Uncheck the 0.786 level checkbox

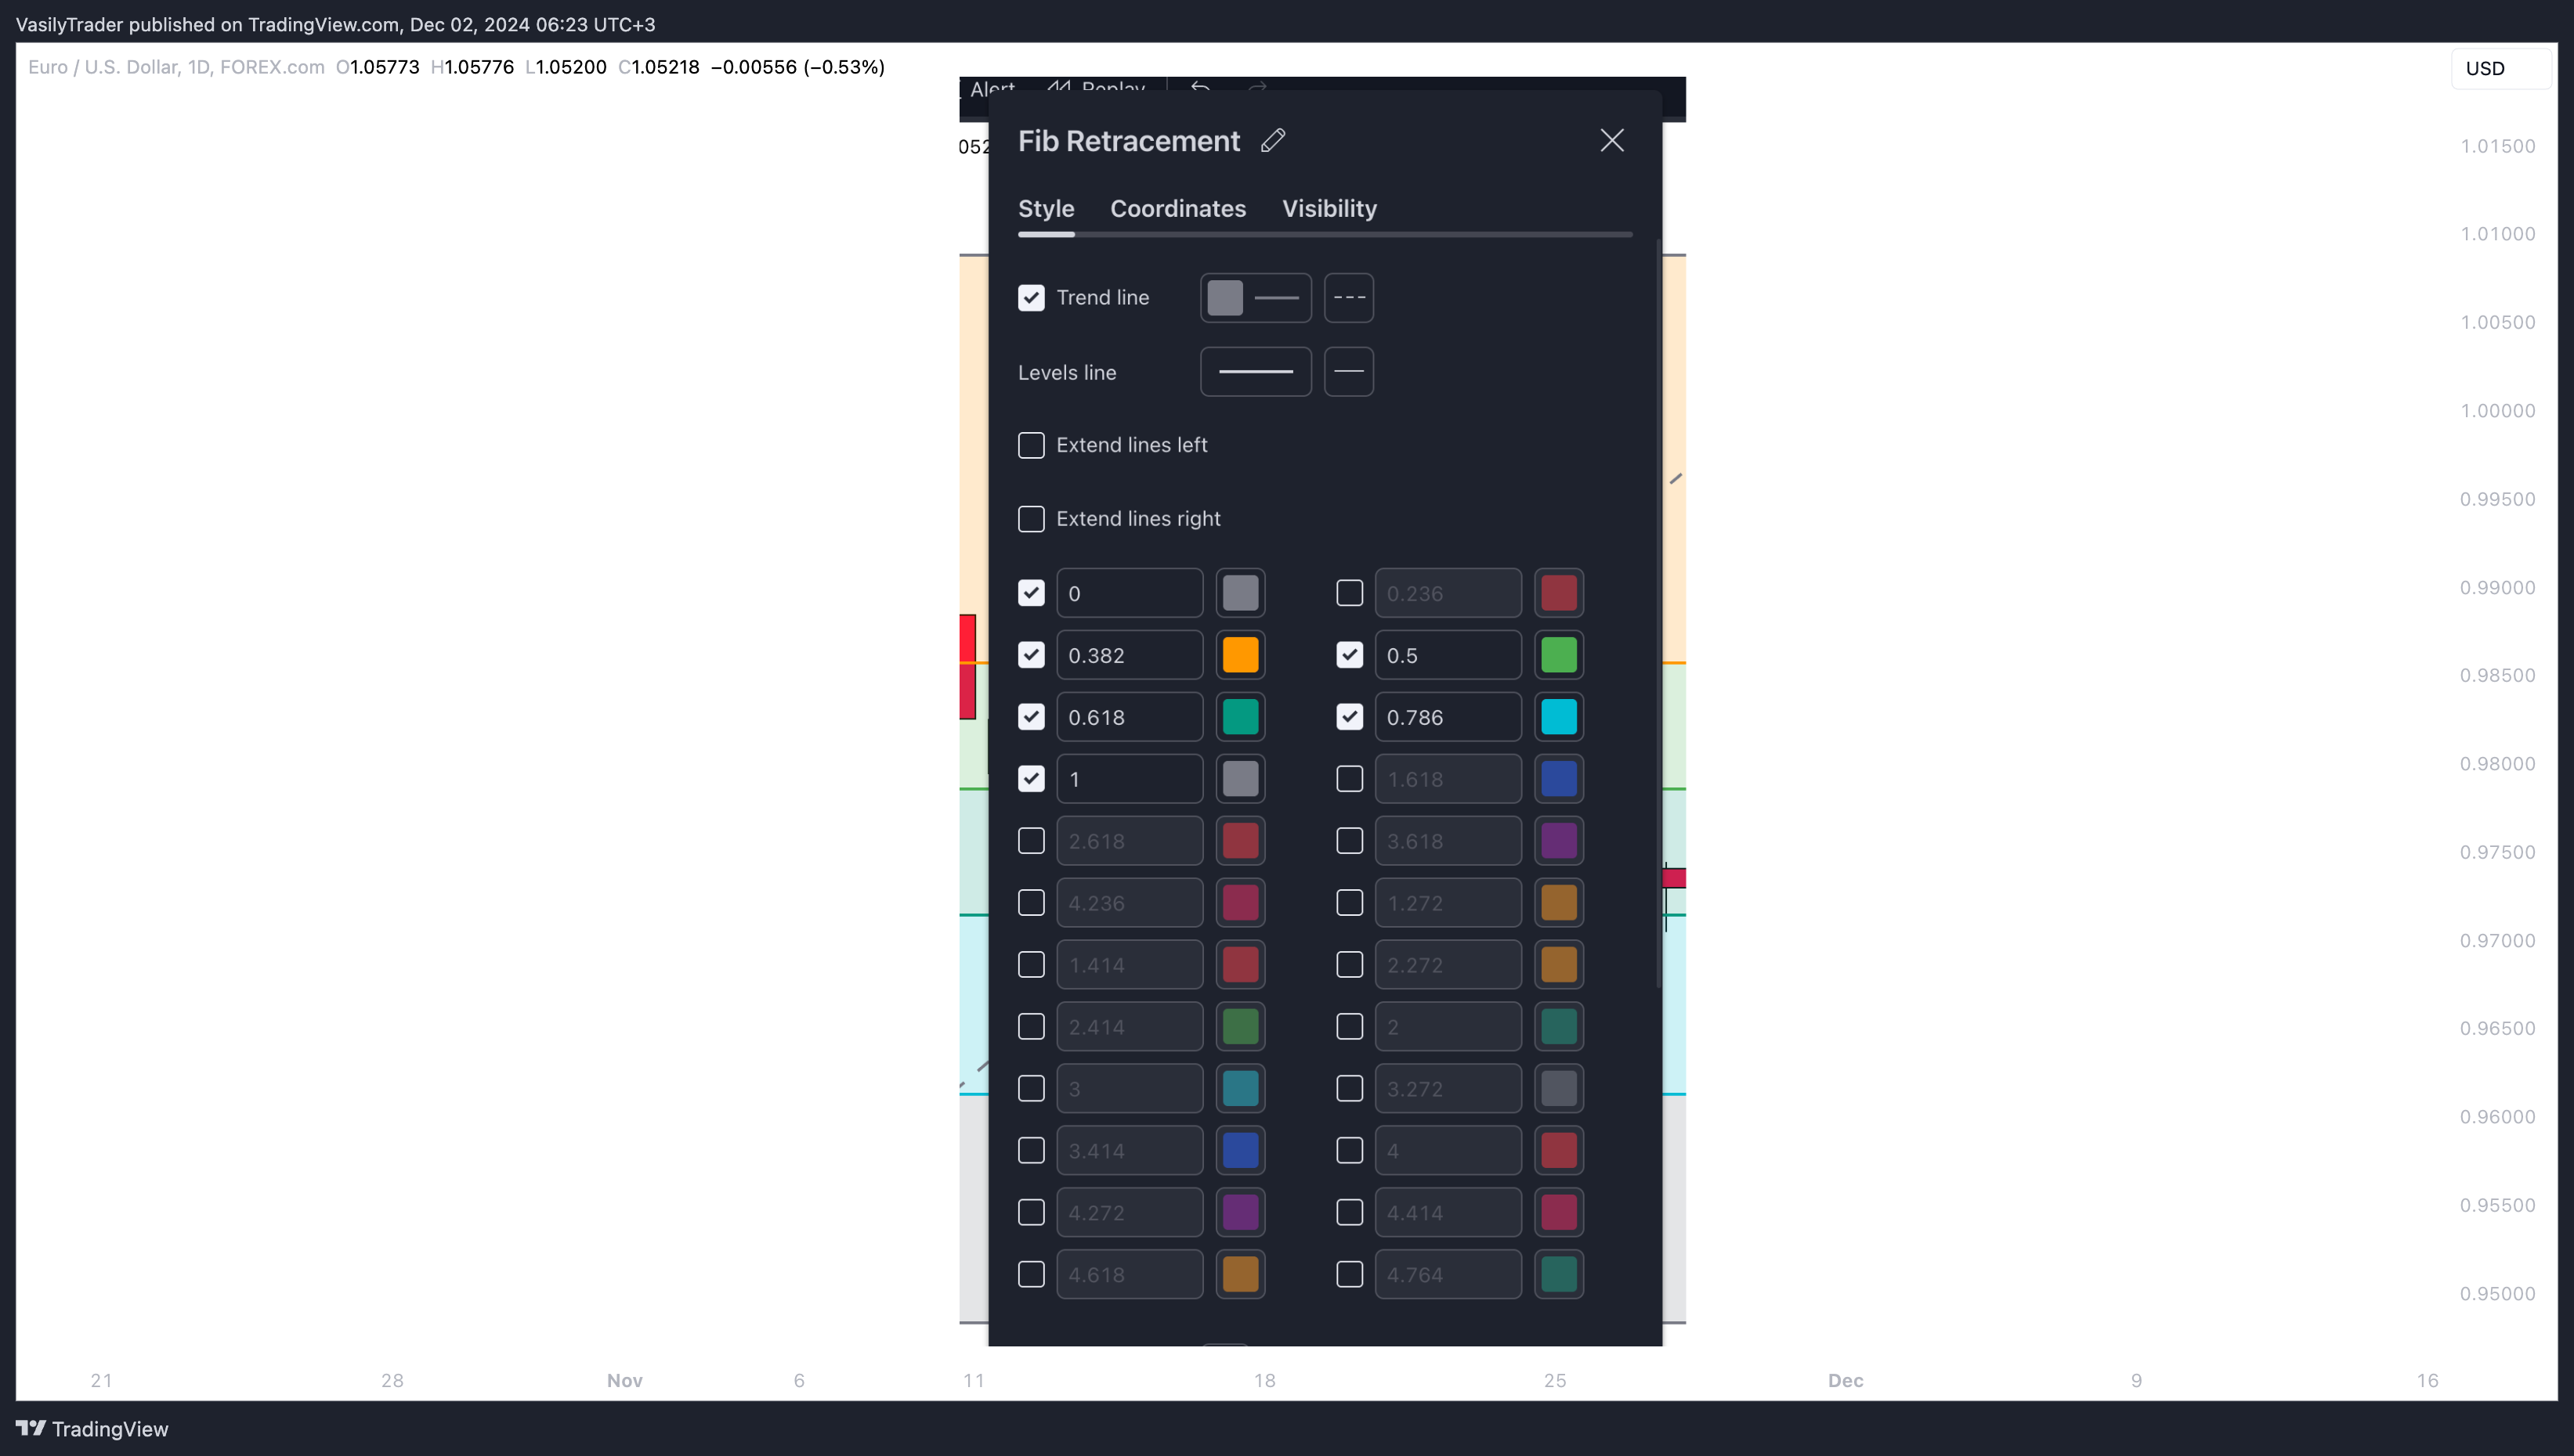pos(1349,717)
